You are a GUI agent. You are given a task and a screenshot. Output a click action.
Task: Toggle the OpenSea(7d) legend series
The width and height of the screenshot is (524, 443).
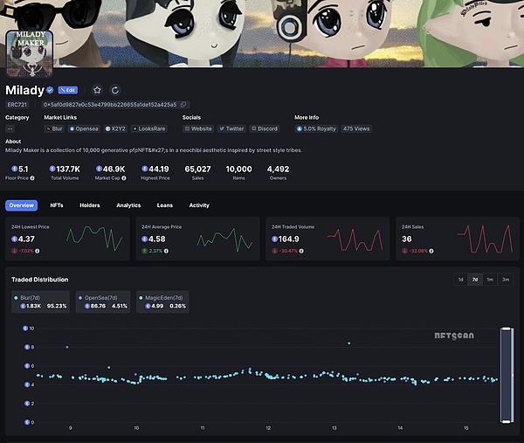[x=103, y=301]
